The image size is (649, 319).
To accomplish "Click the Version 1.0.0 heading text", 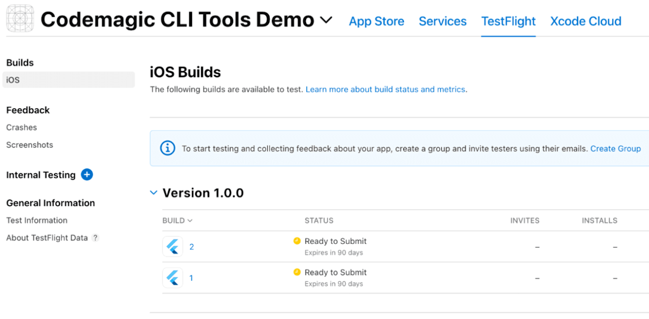I will pyautogui.click(x=203, y=193).
